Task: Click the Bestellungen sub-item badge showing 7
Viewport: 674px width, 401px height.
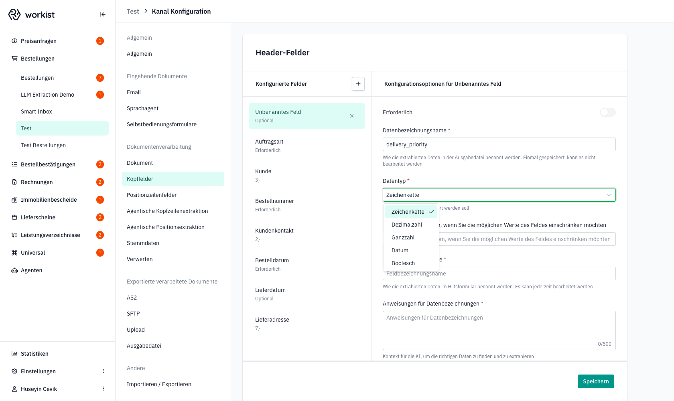Action: click(x=100, y=78)
